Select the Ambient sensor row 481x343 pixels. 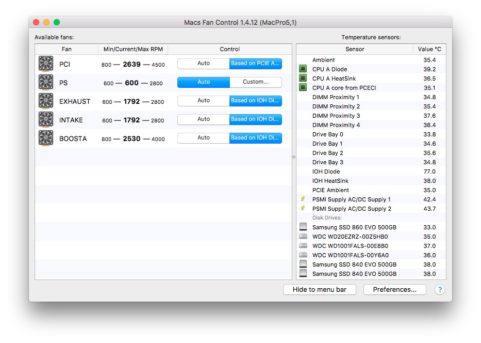pyautogui.click(x=371, y=59)
